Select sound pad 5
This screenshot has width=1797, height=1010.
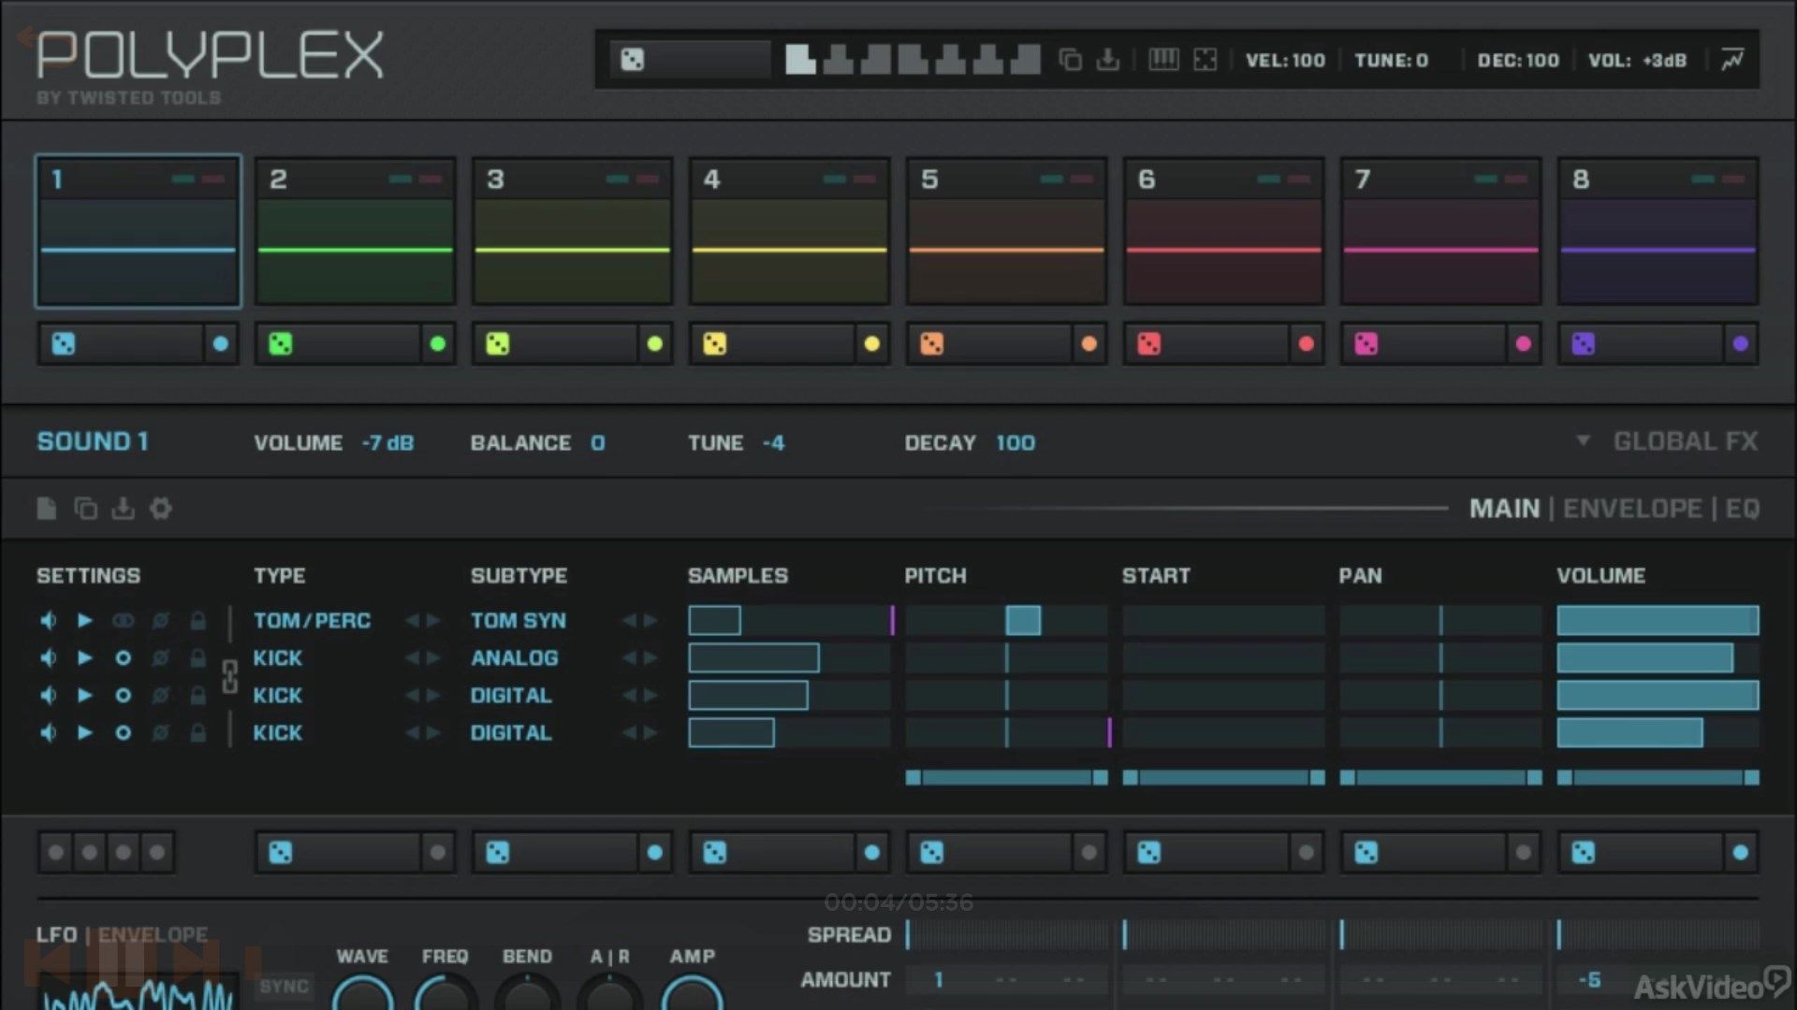(1006, 231)
